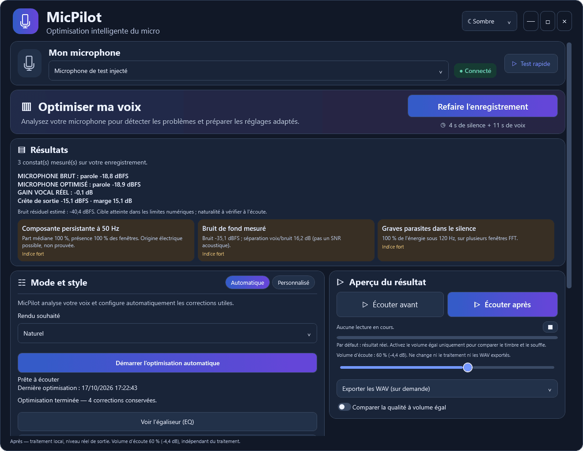This screenshot has height=451, width=583.
Task: Select the Bruit de fond mesuré card
Action: click(286, 241)
